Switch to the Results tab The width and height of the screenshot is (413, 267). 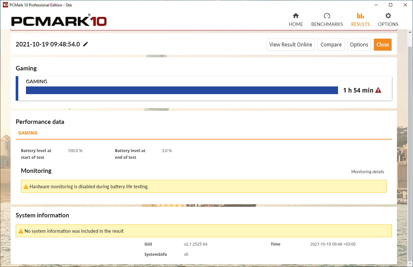[360, 20]
